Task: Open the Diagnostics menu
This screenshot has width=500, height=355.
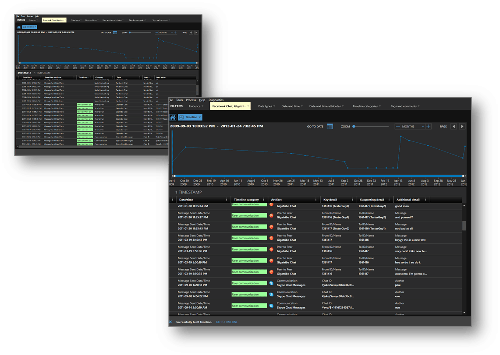Action: [216, 100]
